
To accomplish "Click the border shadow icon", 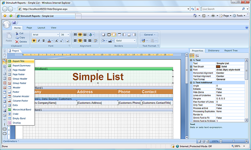I will click(x=103, y=35).
